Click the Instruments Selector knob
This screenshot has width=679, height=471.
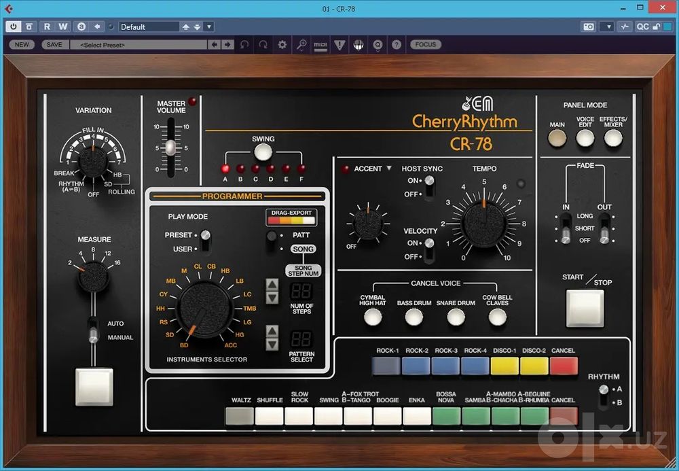click(x=205, y=309)
